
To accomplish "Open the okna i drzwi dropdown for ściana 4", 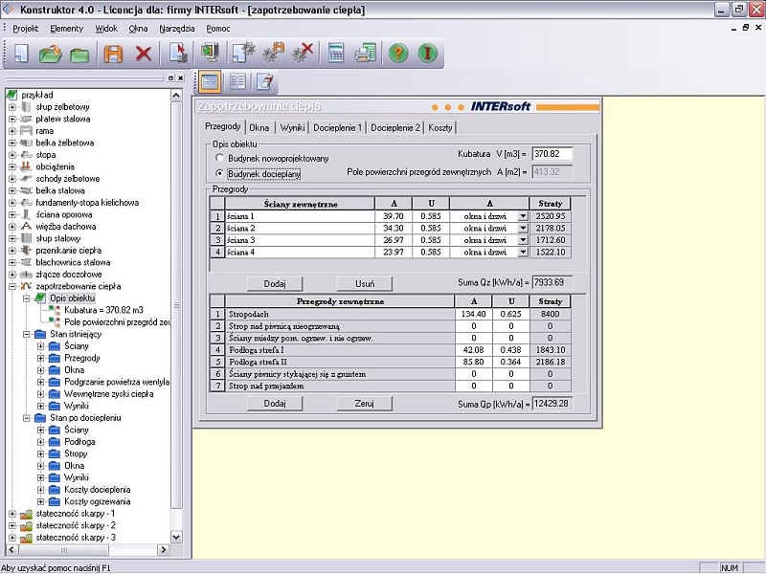I will click(523, 252).
